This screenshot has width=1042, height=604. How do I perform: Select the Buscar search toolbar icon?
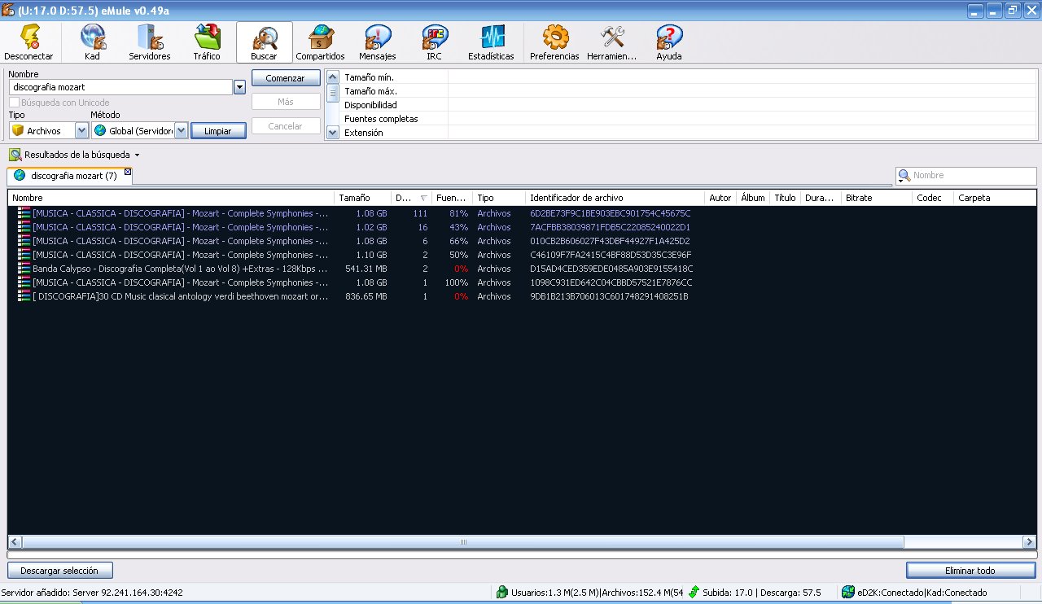coord(264,42)
